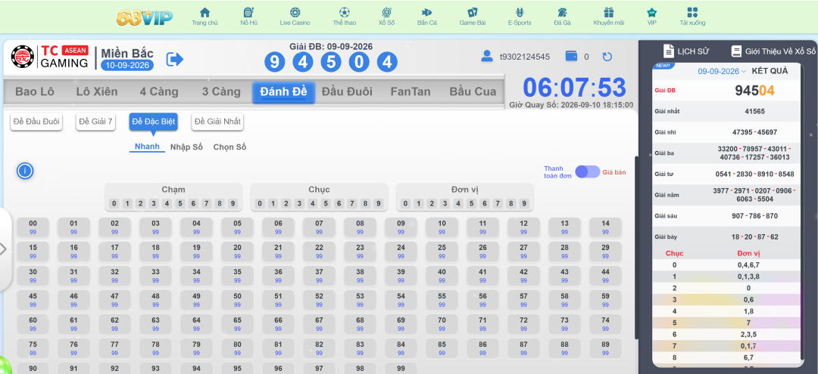Select Đề Đầu Đuôi button
Viewport: 818px width, 374px height.
tap(36, 122)
